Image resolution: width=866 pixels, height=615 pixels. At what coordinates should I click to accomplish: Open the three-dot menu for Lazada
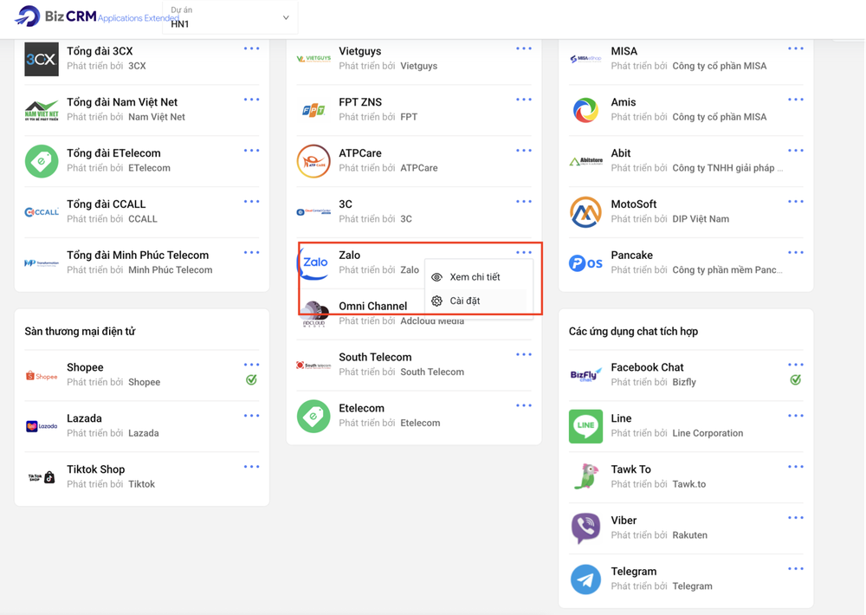click(251, 416)
